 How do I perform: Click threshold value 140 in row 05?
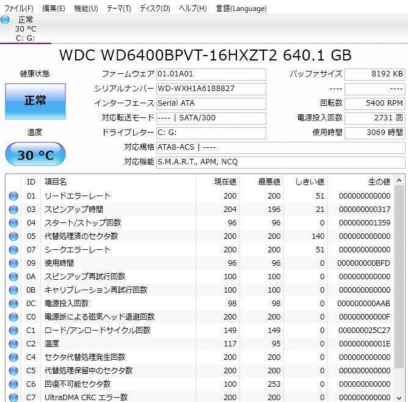tap(318, 236)
